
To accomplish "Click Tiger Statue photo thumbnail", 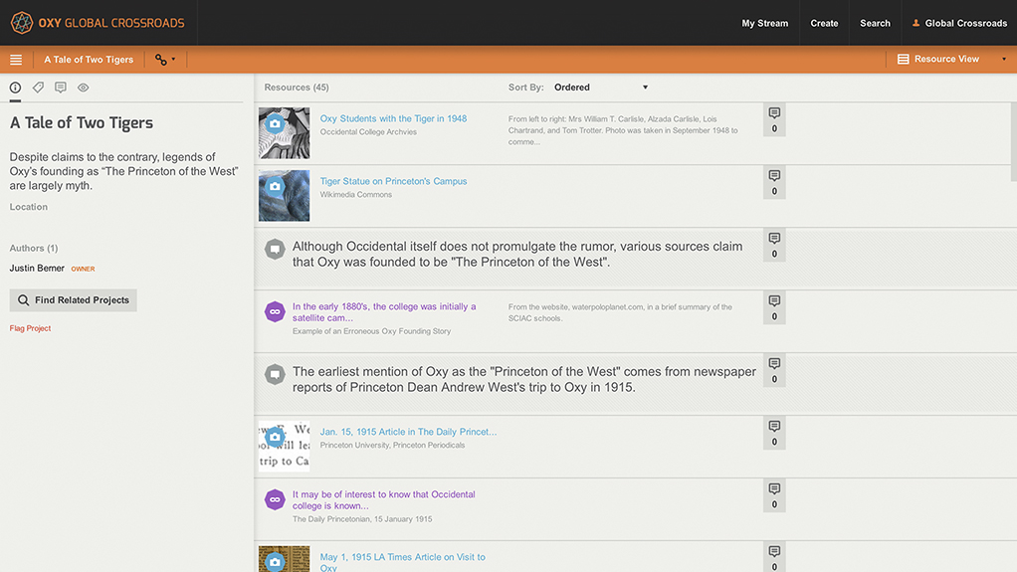I will coord(284,196).
